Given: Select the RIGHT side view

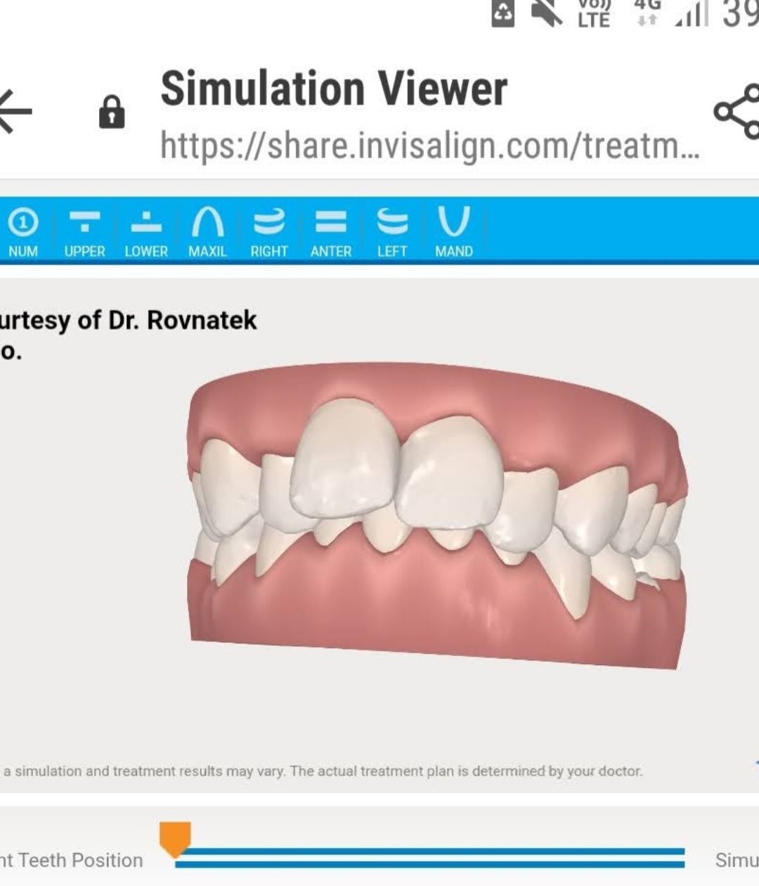Looking at the screenshot, I should 269,232.
